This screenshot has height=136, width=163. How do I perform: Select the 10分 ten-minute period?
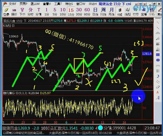(63, 12)
